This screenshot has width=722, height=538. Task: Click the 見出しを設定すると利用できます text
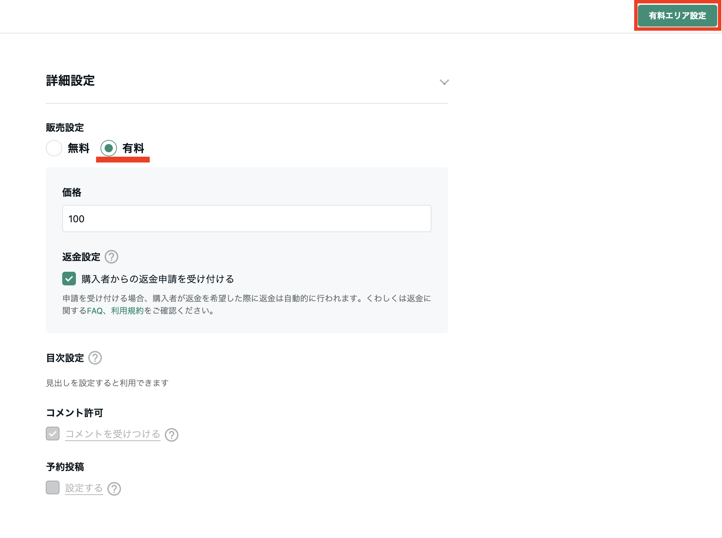(107, 383)
